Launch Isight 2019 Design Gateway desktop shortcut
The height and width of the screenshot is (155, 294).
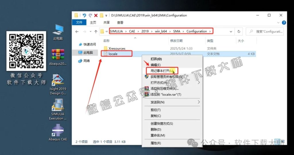click(x=58, y=84)
